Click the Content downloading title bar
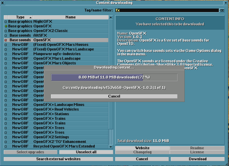 tap(114, 3)
